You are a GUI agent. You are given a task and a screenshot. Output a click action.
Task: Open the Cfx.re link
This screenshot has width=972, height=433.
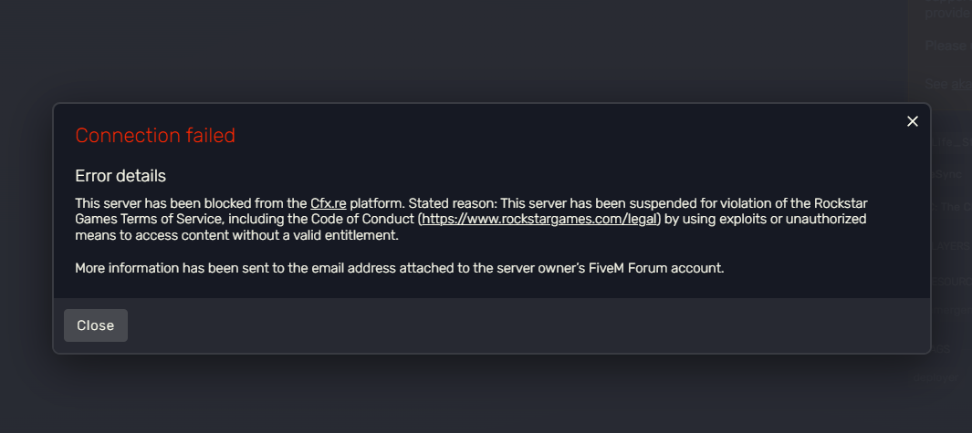click(x=328, y=203)
